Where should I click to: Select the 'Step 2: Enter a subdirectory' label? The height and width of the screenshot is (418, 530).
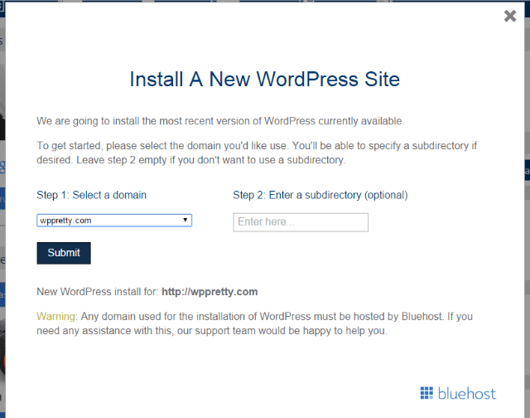coord(320,195)
